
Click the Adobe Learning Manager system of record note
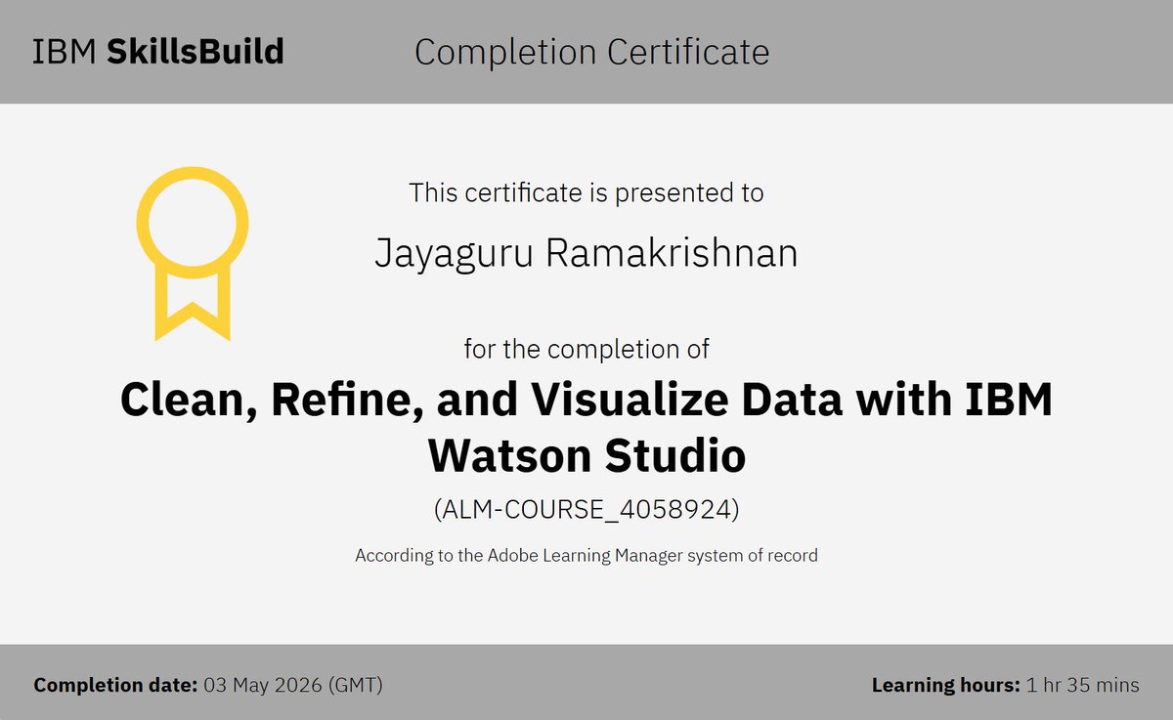586,555
